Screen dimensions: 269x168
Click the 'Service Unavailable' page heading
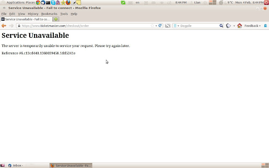35,35
